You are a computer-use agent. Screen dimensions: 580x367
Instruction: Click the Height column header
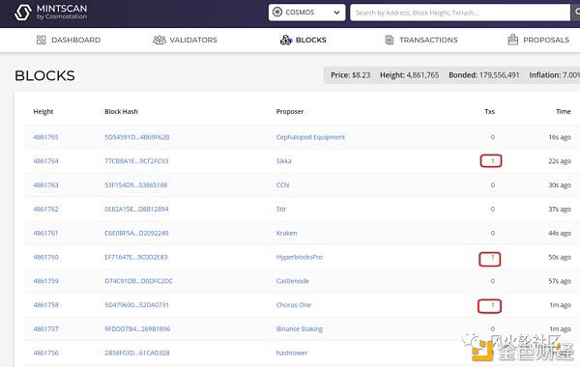click(43, 112)
